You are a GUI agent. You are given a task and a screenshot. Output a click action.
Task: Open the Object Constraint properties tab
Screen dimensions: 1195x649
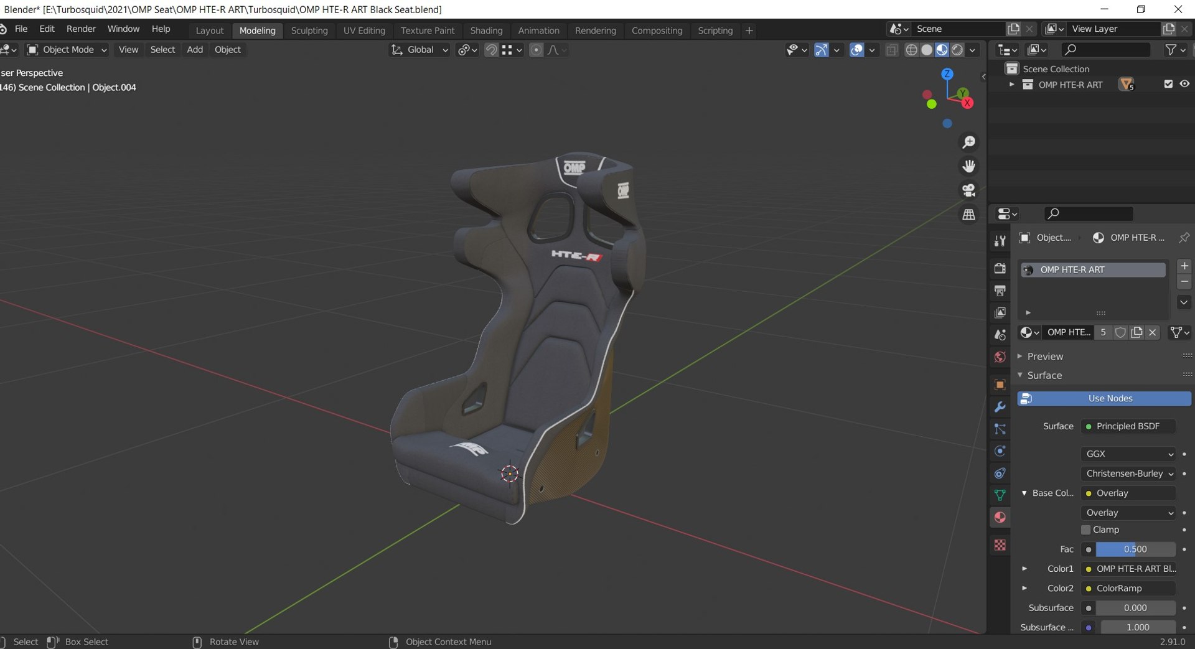point(1000,474)
